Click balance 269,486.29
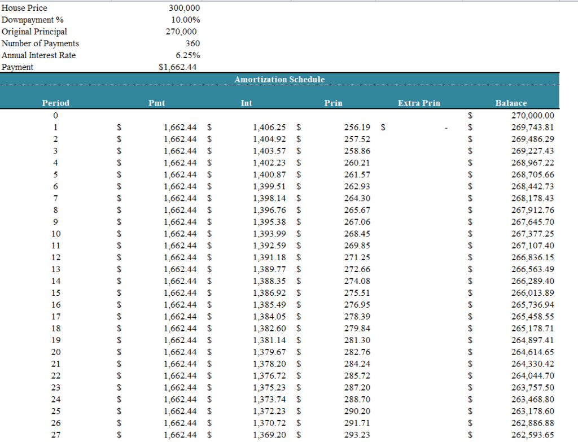Screen dimensions: 578x442 pos(533,139)
